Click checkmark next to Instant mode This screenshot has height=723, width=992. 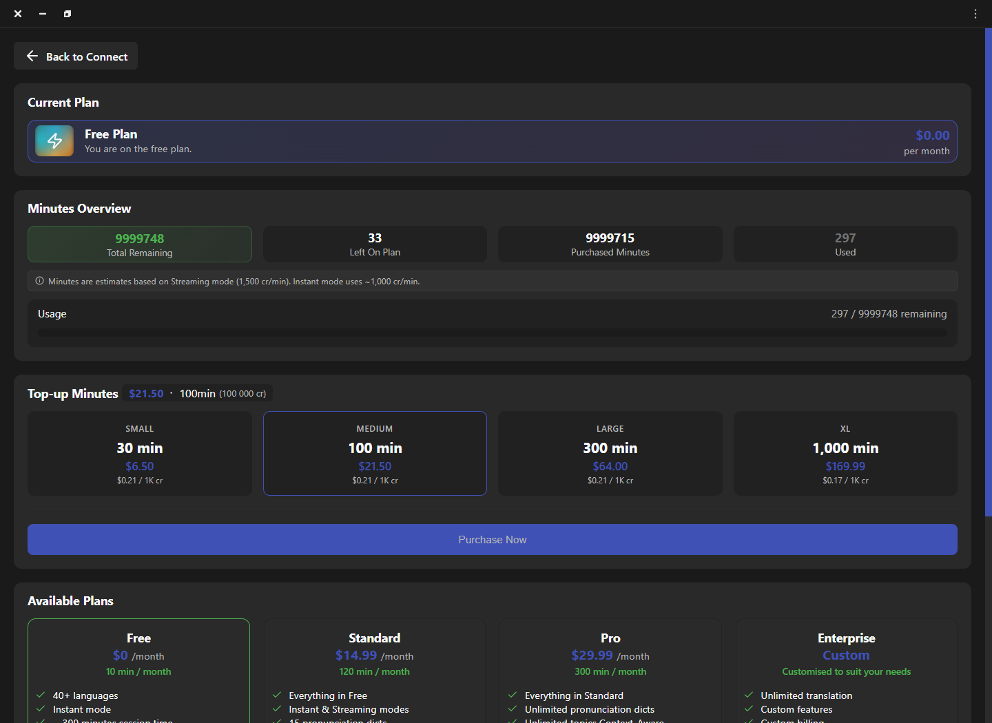tap(41, 709)
